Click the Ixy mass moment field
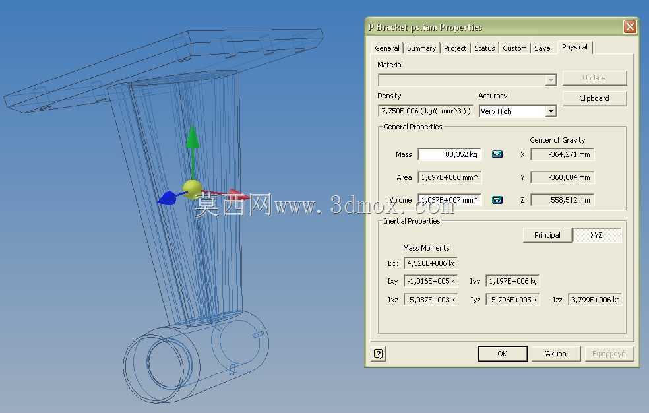Image resolution: width=649 pixels, height=413 pixels. coord(431,281)
